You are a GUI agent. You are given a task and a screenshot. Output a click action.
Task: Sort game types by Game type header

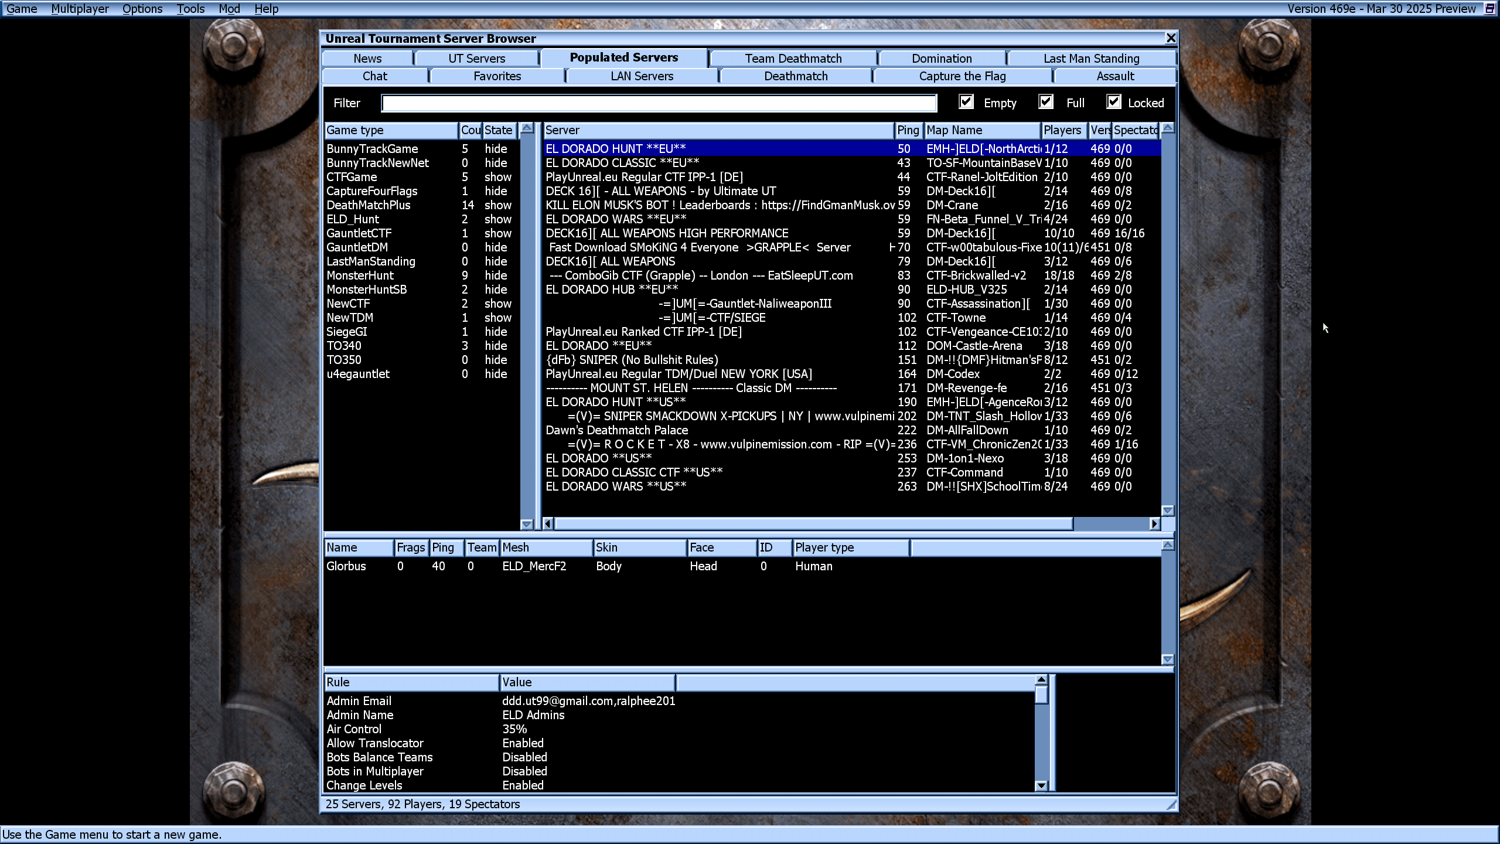coord(391,130)
